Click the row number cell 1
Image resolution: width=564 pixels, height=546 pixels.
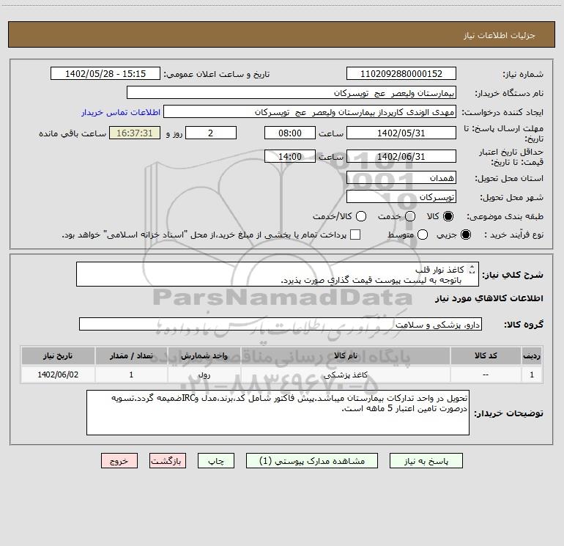point(532,375)
